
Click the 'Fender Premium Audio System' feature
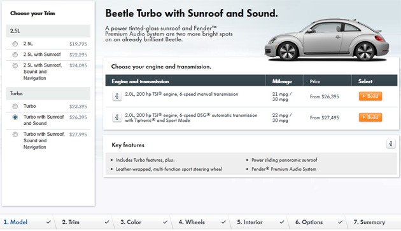(x=284, y=169)
